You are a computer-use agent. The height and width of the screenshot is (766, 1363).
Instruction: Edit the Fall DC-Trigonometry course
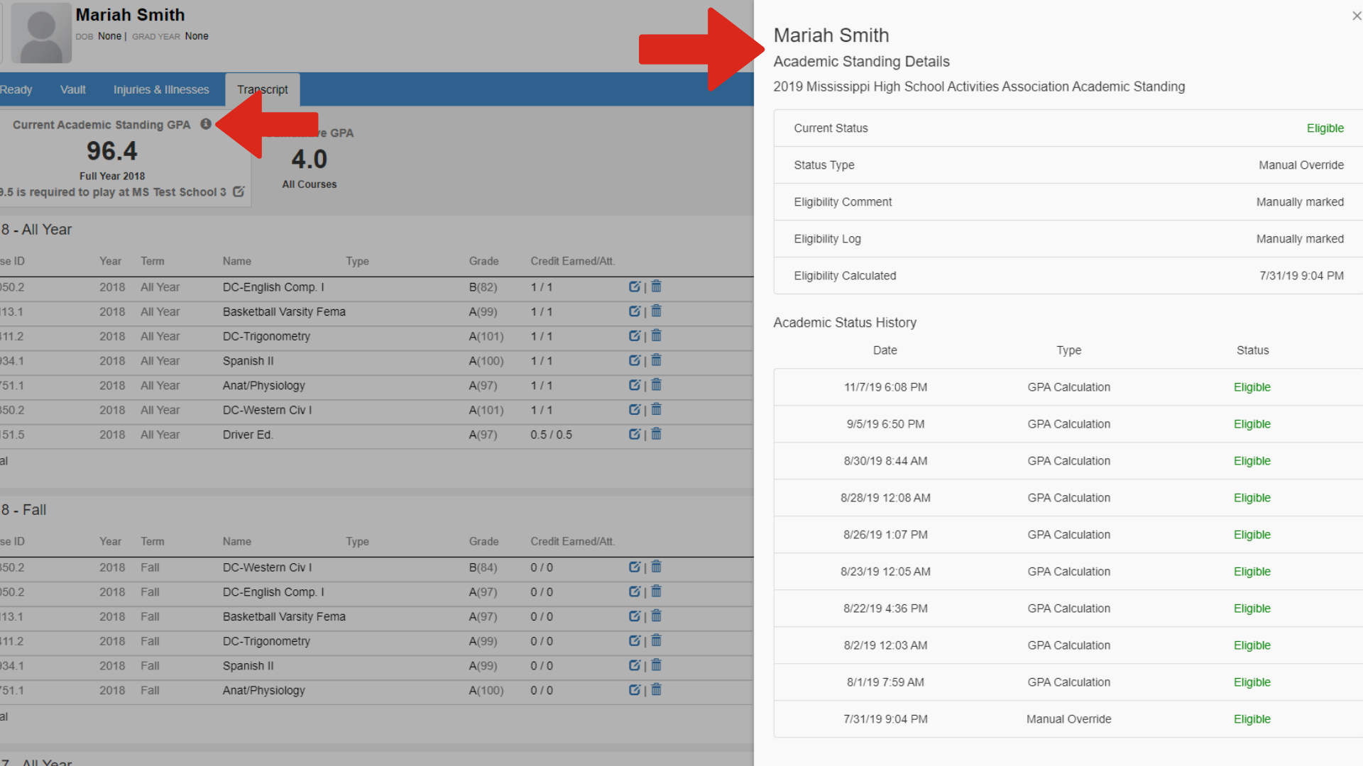[634, 641]
